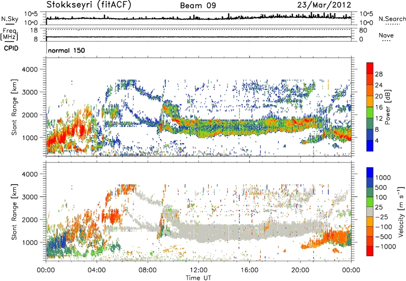The height and width of the screenshot is (281, 406).
Task: Select the 04:00 time tick label
Action: [x=96, y=270]
